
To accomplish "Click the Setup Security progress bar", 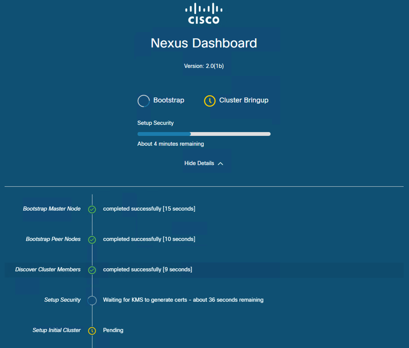I will click(x=204, y=134).
